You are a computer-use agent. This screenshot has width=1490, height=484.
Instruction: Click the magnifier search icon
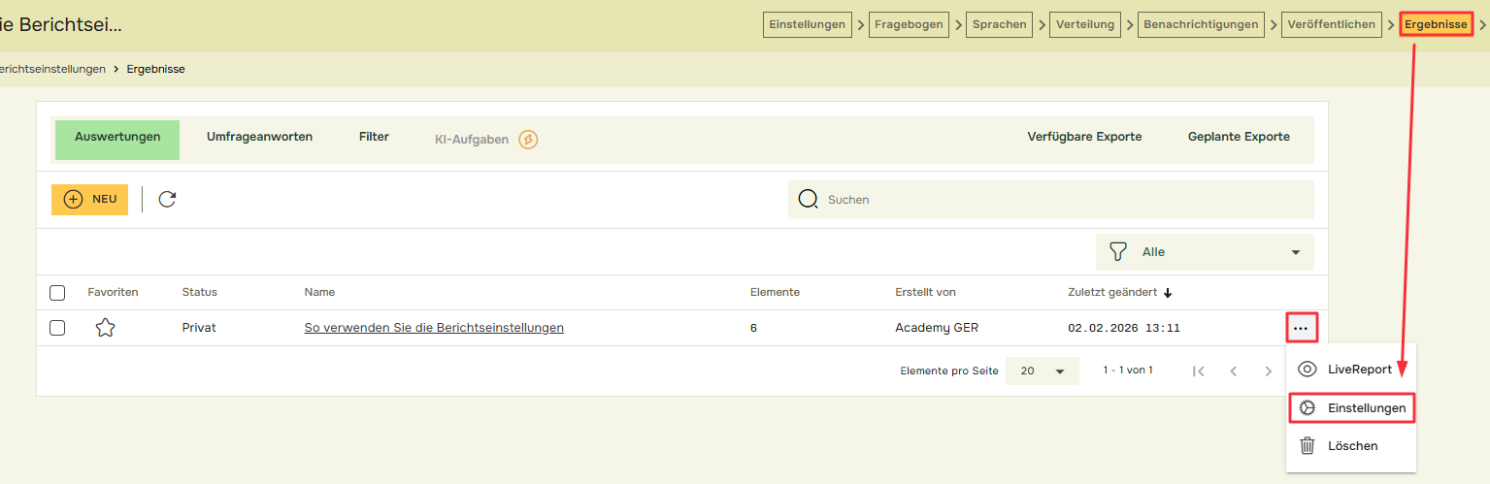808,199
